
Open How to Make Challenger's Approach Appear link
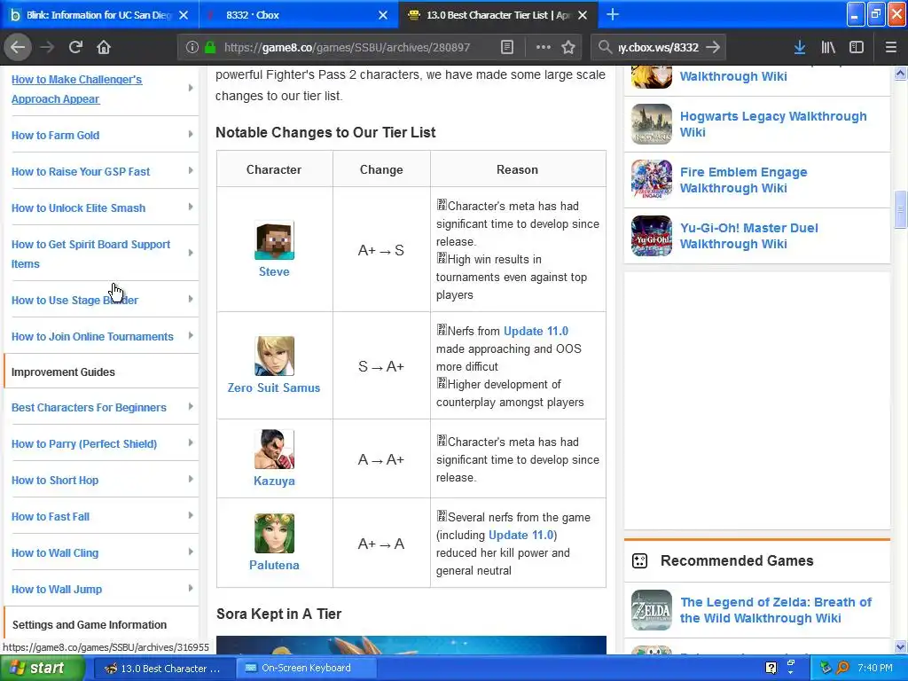[76, 90]
